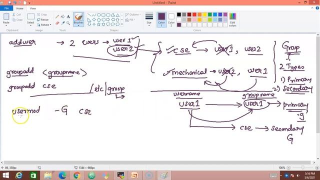The width and height of the screenshot is (320, 180).
Task: Choose the Line shape
Action: 89,15
